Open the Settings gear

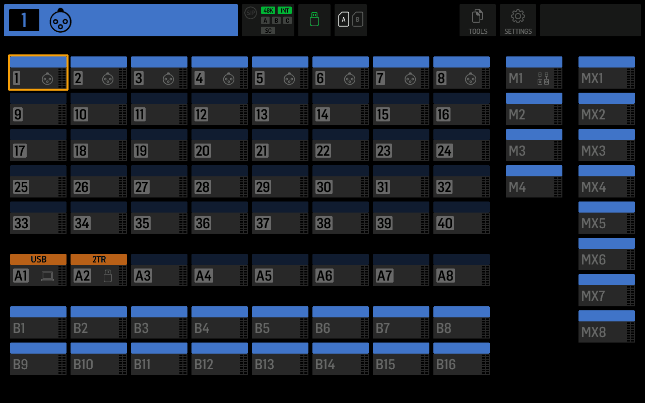[x=518, y=20]
